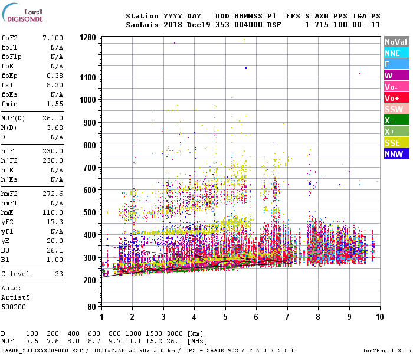413x354 pixels.
Task: Click the fxI value 8.30
Action: 55,85
